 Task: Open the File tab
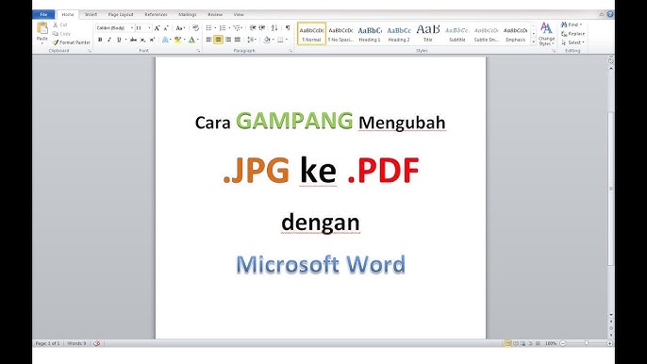[x=43, y=14]
